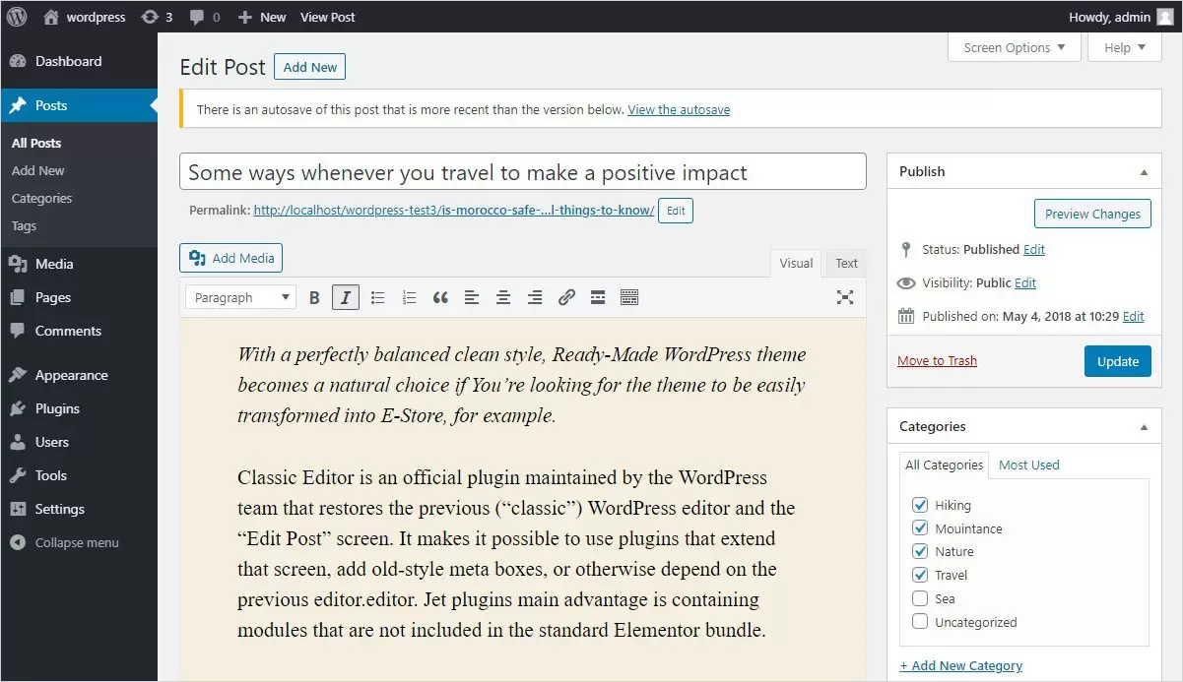
Task: Click the insert link icon
Action: click(x=566, y=297)
